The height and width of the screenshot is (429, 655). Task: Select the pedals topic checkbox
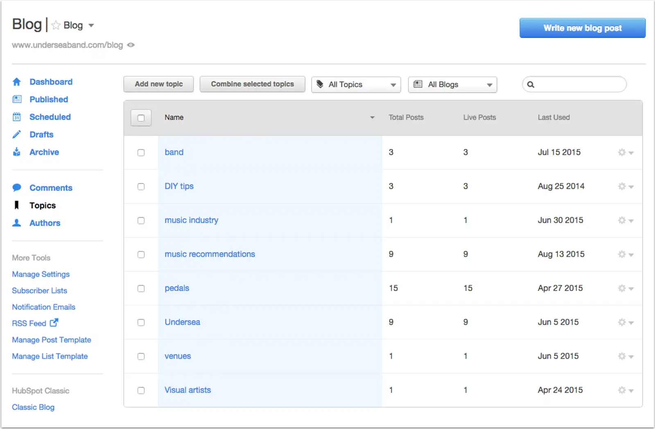[x=141, y=288]
